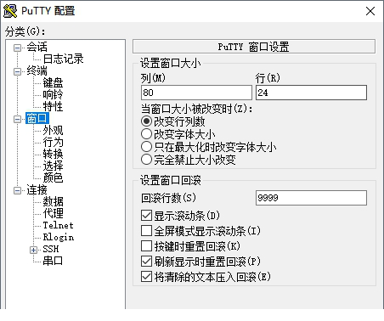Collapse the 窗口 tree node
Viewport: 384px width, 321px height.
17,119
